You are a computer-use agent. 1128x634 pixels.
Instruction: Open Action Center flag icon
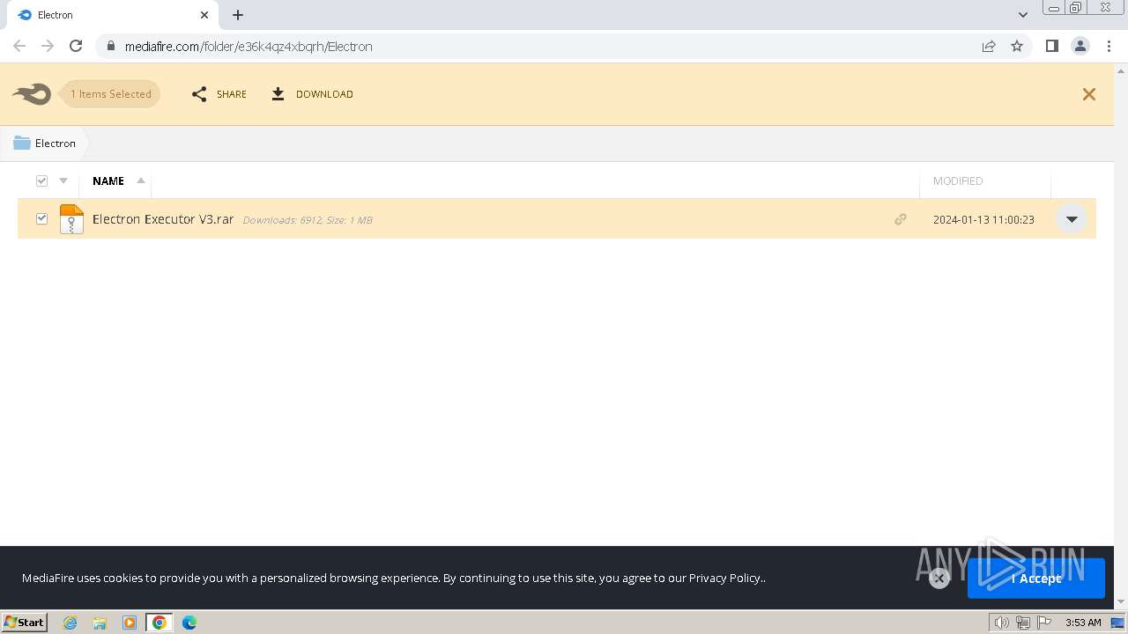[1043, 623]
